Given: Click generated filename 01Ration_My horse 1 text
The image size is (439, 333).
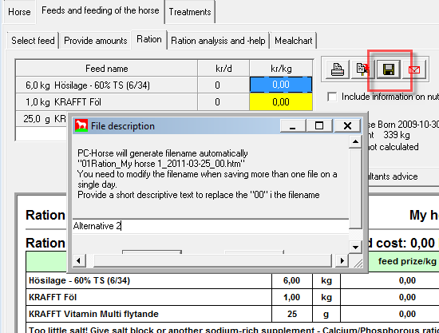Looking at the screenshot, I should [161, 164].
